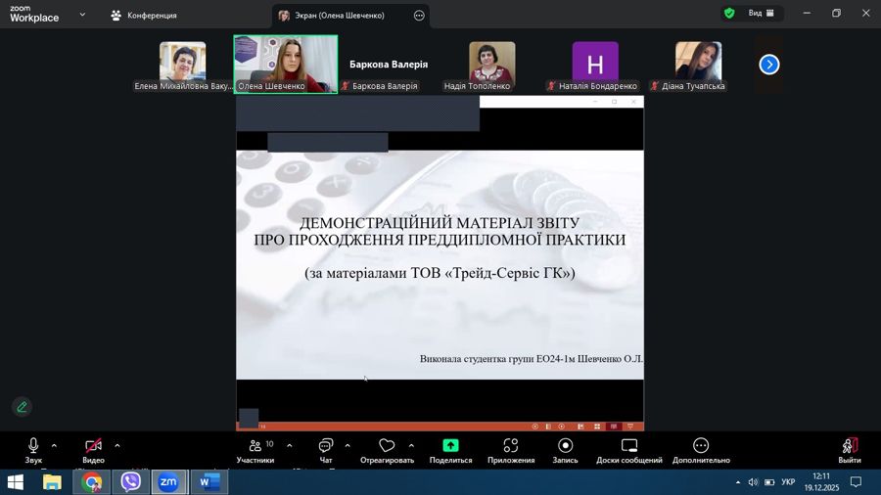Click the annotation pencil icon

tap(22, 407)
